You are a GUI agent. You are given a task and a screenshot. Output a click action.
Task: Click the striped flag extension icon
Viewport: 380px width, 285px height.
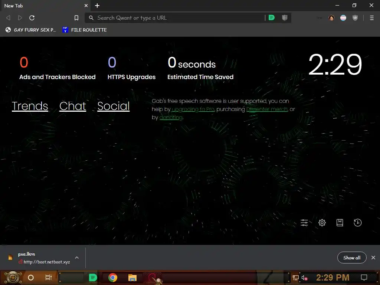click(343, 18)
